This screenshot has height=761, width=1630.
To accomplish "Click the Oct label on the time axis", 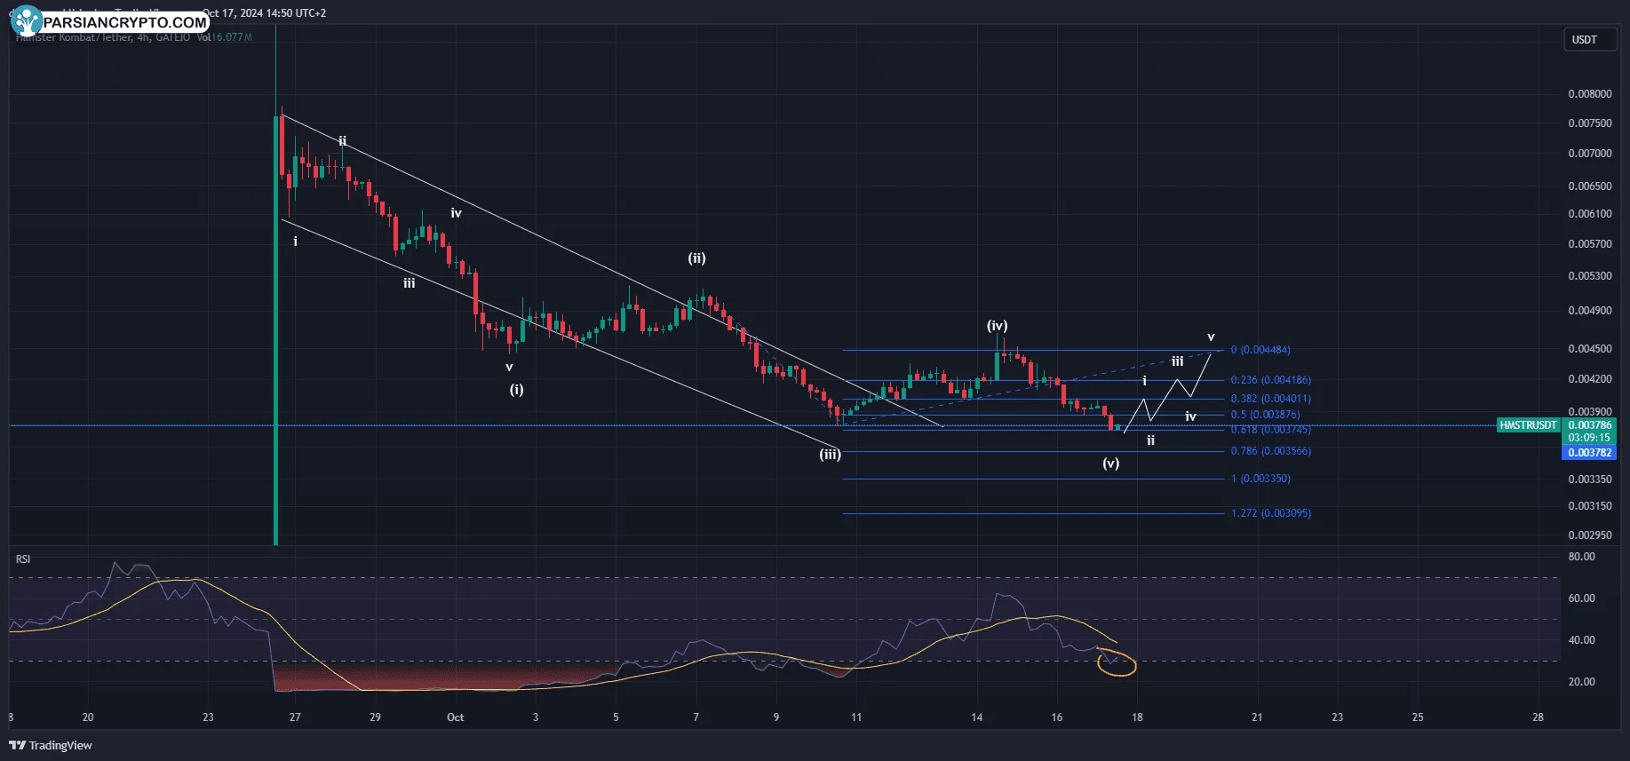I will click(x=455, y=717).
